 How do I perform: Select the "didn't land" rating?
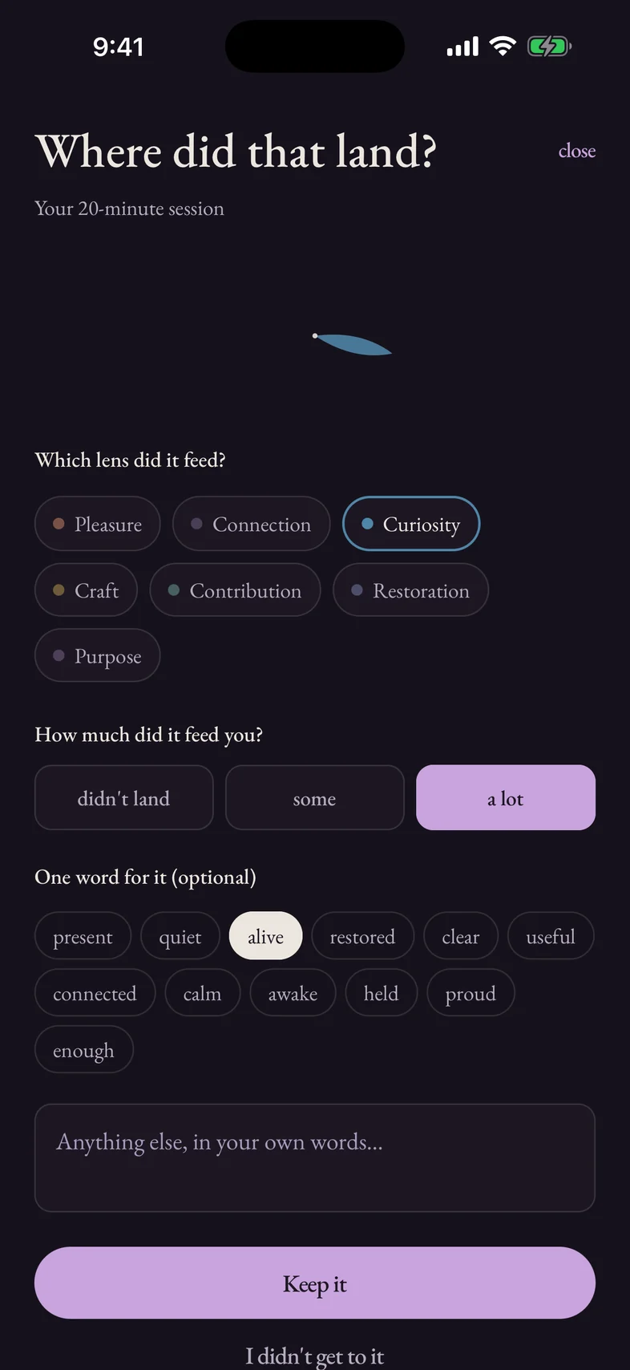pos(124,798)
